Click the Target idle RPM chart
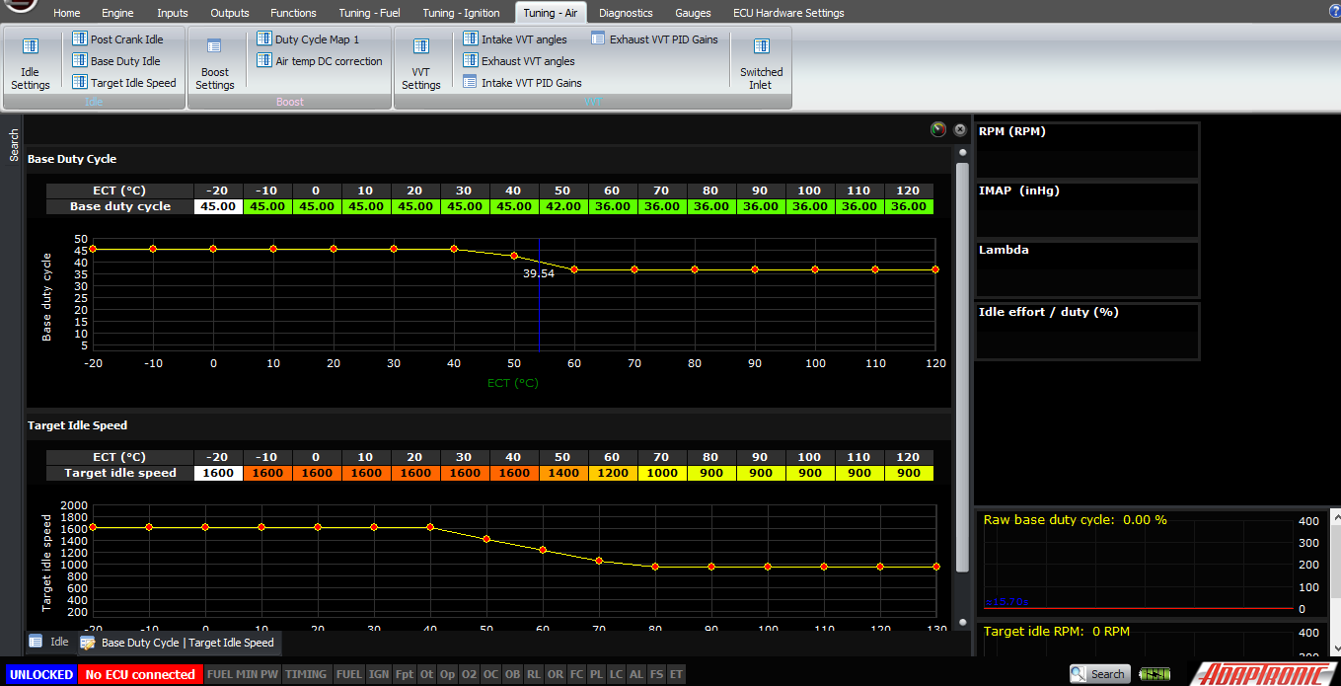This screenshot has height=686, width=1341. [1153, 642]
